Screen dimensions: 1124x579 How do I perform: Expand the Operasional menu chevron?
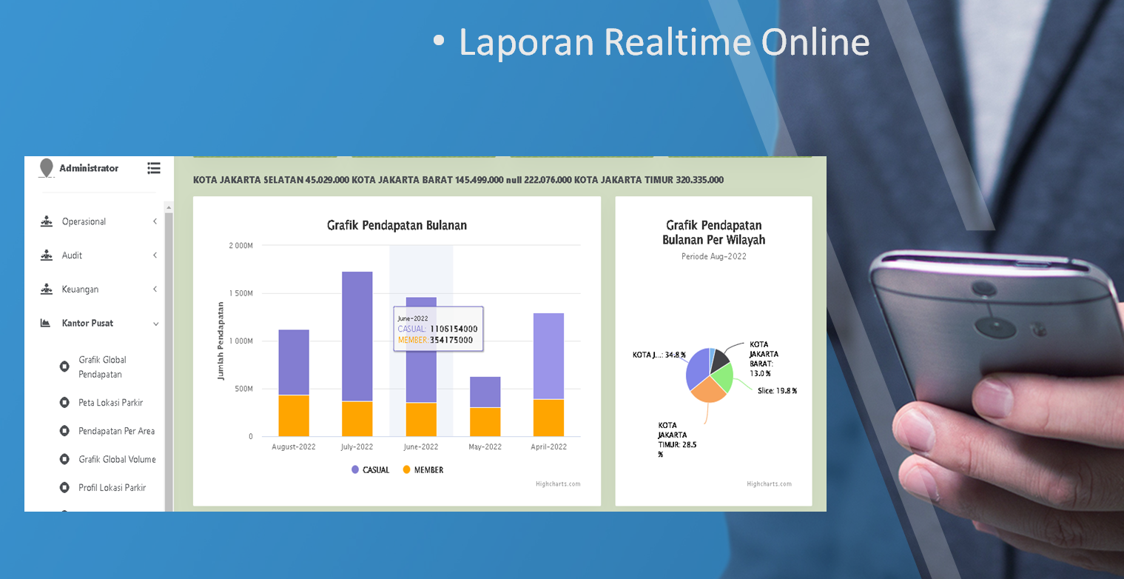[x=155, y=221]
